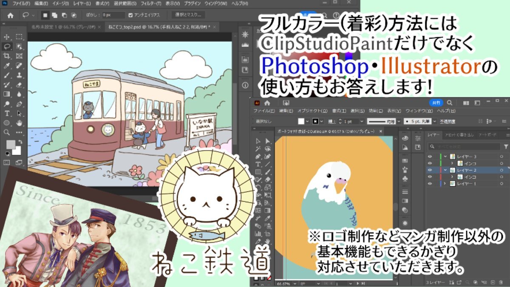Open the arrange documents icon in Illustrator
The width and height of the screenshot is (510, 287).
click(466, 102)
